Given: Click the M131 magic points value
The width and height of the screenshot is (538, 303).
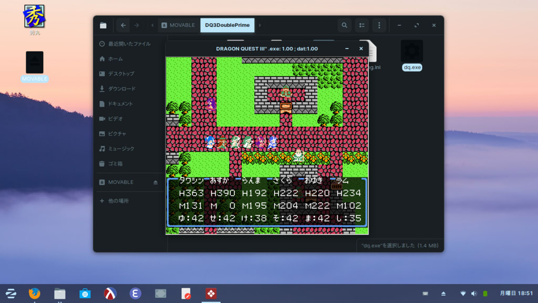Looking at the screenshot, I should (x=191, y=206).
